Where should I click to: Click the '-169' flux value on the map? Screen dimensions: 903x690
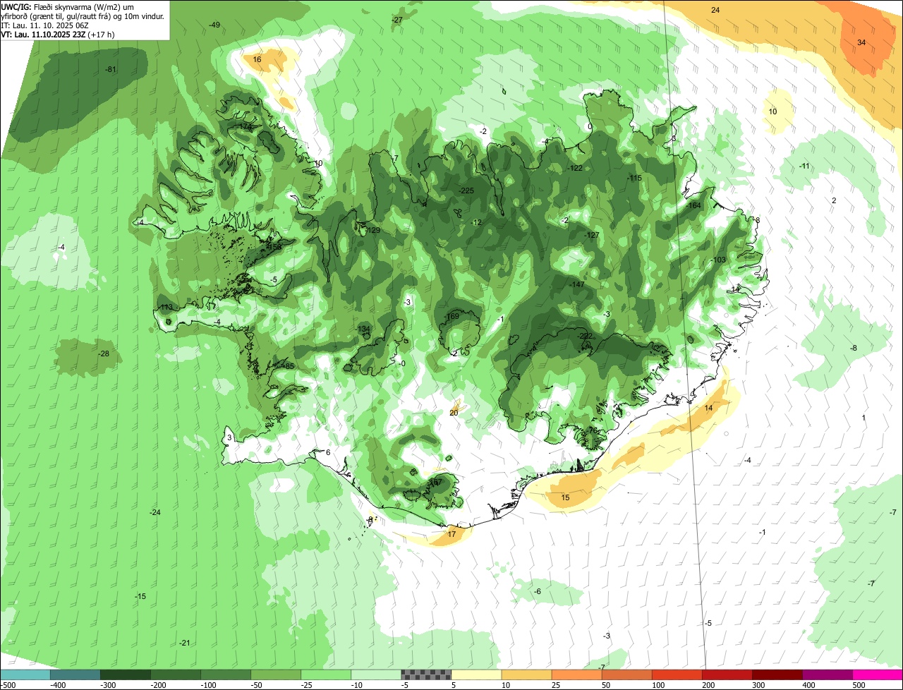[x=451, y=316]
